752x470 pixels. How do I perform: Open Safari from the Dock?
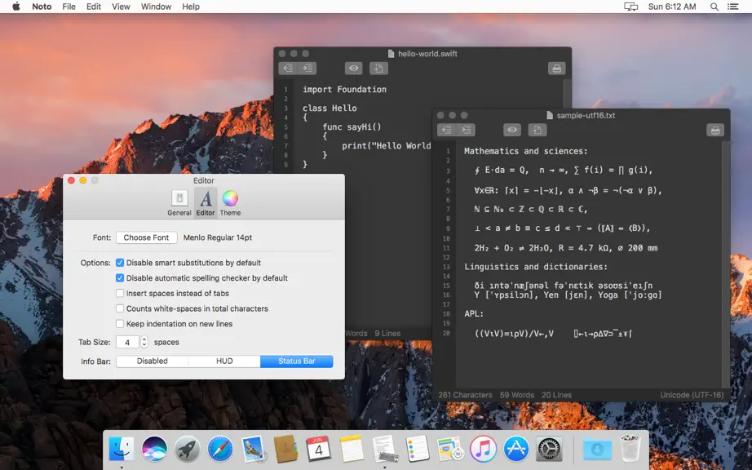pos(220,450)
